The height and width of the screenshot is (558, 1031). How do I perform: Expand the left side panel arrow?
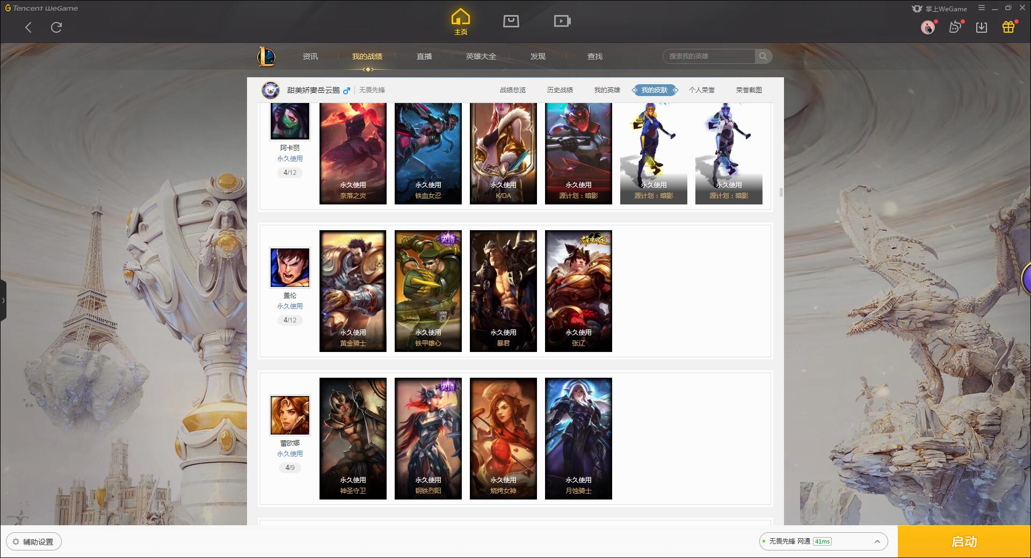click(x=3, y=300)
